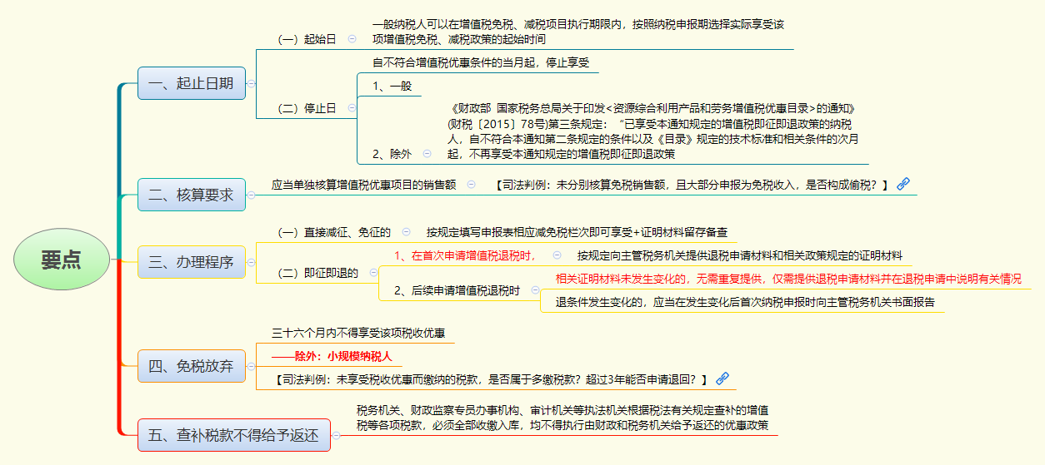Screen dimensions: 1045x465
Task: Click the 1、一般 subtopic under 停止日
Action: [392, 86]
